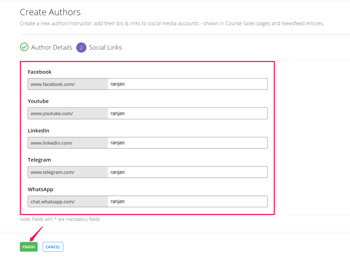Viewport: 350px width, 259px height.
Task: Click the Telegram username input field
Action: pos(188,172)
